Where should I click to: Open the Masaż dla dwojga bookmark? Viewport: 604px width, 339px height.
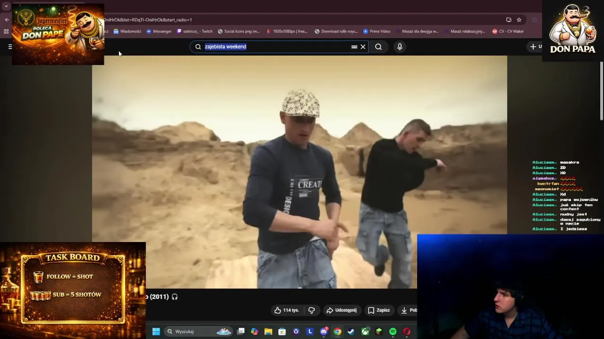point(417,32)
